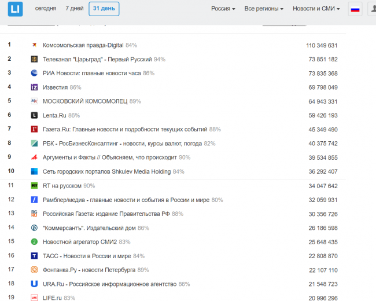Image resolution: width=376 pixels, height=301 pixels.
Task: Open the Lenta.Ru link
Action: 54,115
